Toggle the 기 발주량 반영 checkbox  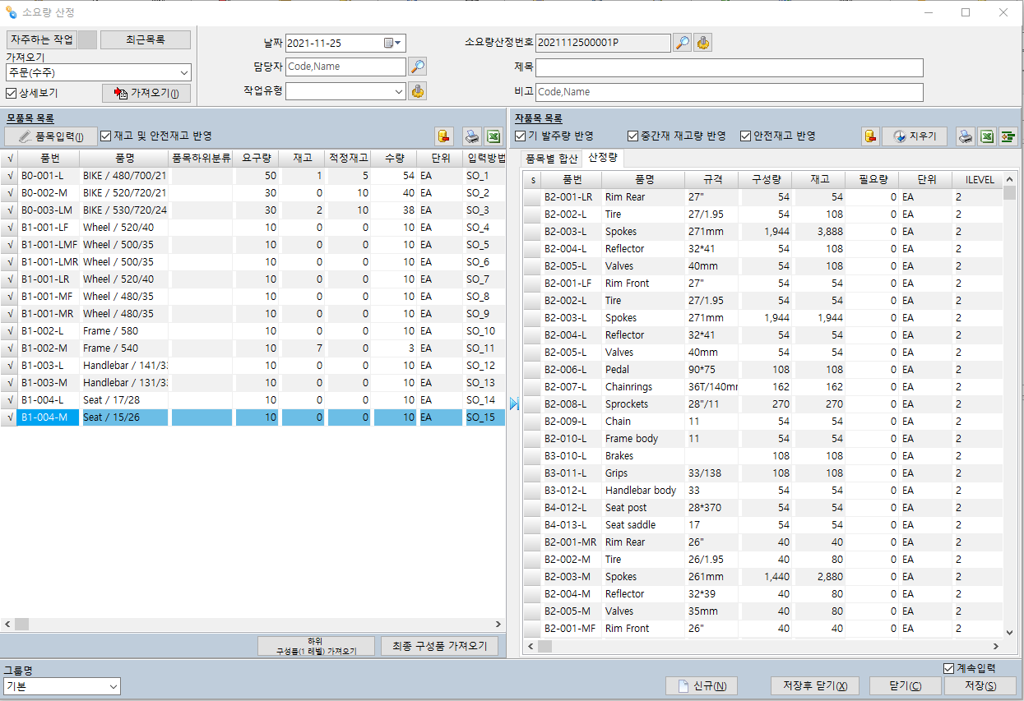click(520, 136)
